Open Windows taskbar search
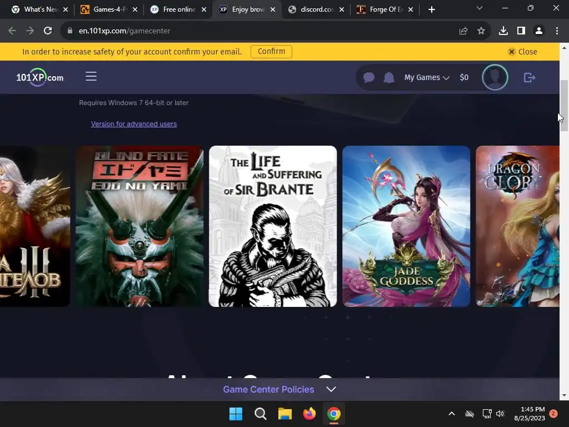The width and height of the screenshot is (569, 427). pyautogui.click(x=260, y=414)
